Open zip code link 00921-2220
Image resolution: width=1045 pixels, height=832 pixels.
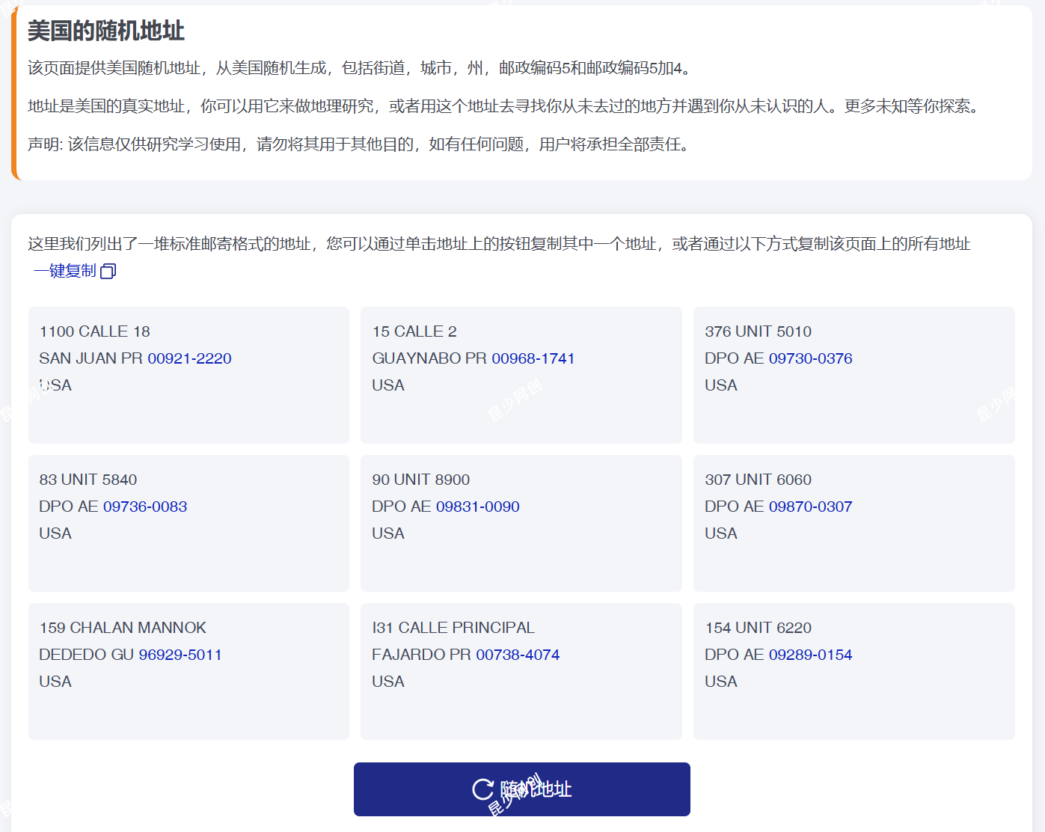[189, 358]
